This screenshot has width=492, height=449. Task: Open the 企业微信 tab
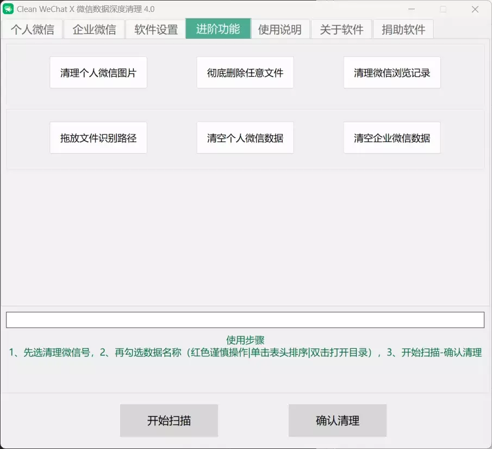click(94, 29)
